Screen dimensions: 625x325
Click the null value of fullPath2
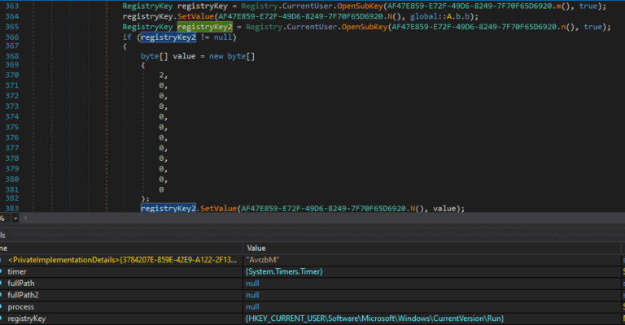pos(252,295)
